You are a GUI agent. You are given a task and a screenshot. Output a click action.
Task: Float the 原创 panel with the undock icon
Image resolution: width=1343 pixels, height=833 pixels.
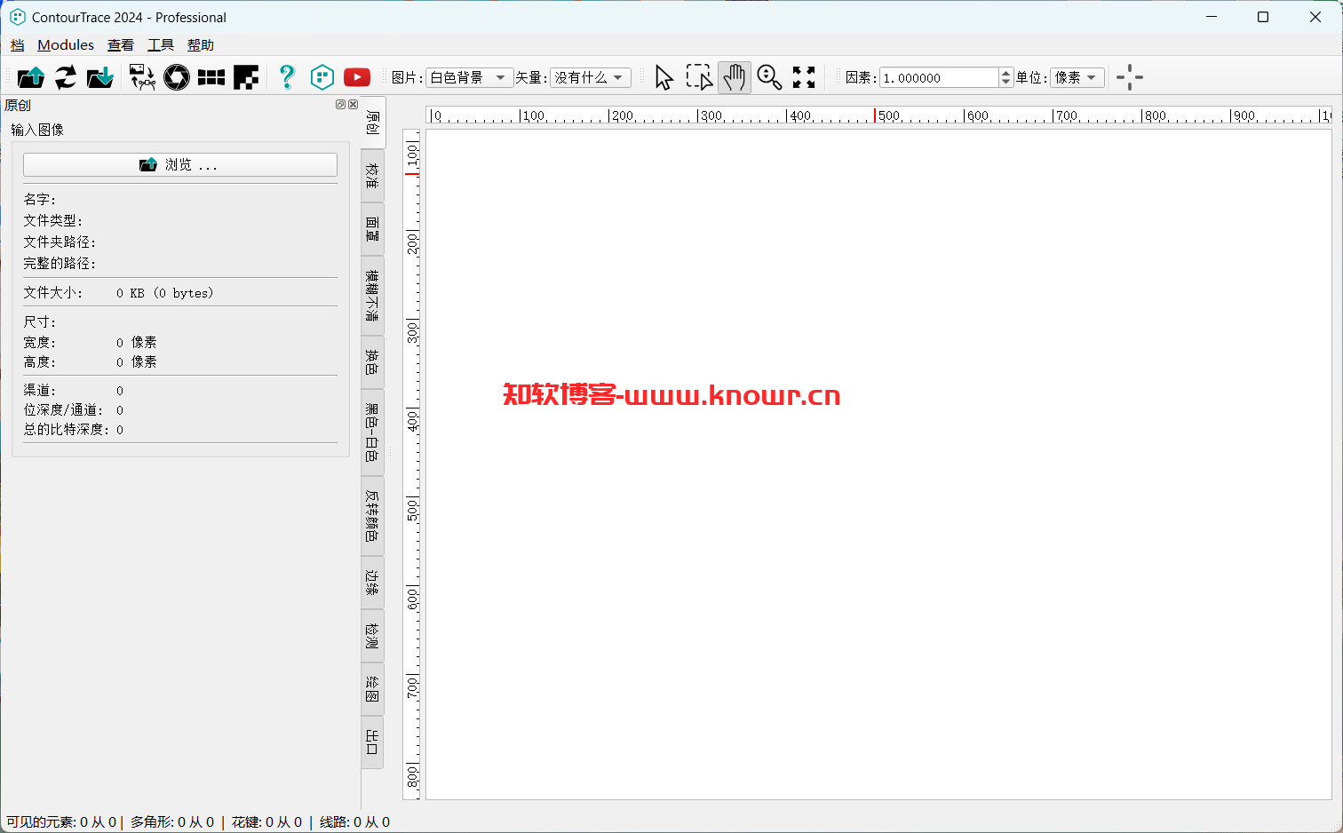pyautogui.click(x=340, y=105)
